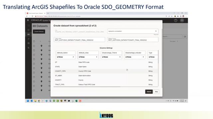This screenshot has width=213, height=119.
Task: Edit the Disadvantage_Indicator column name field
Action: click(x=134, y=53)
